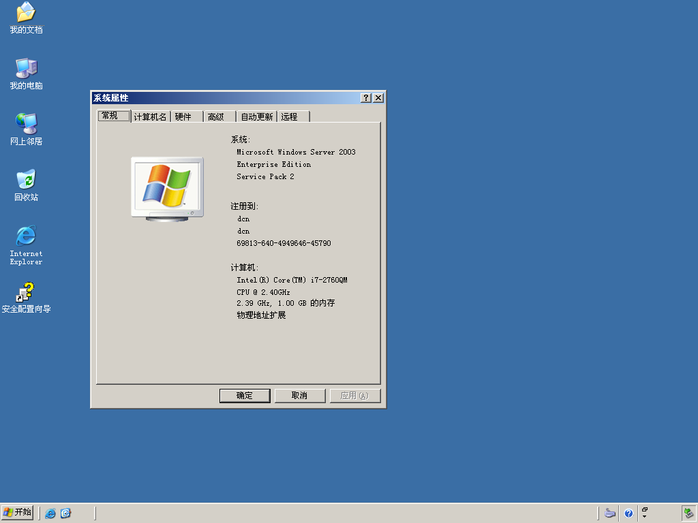The width and height of the screenshot is (698, 523).
Task: Click the 取消 cancel button
Action: 300,396
